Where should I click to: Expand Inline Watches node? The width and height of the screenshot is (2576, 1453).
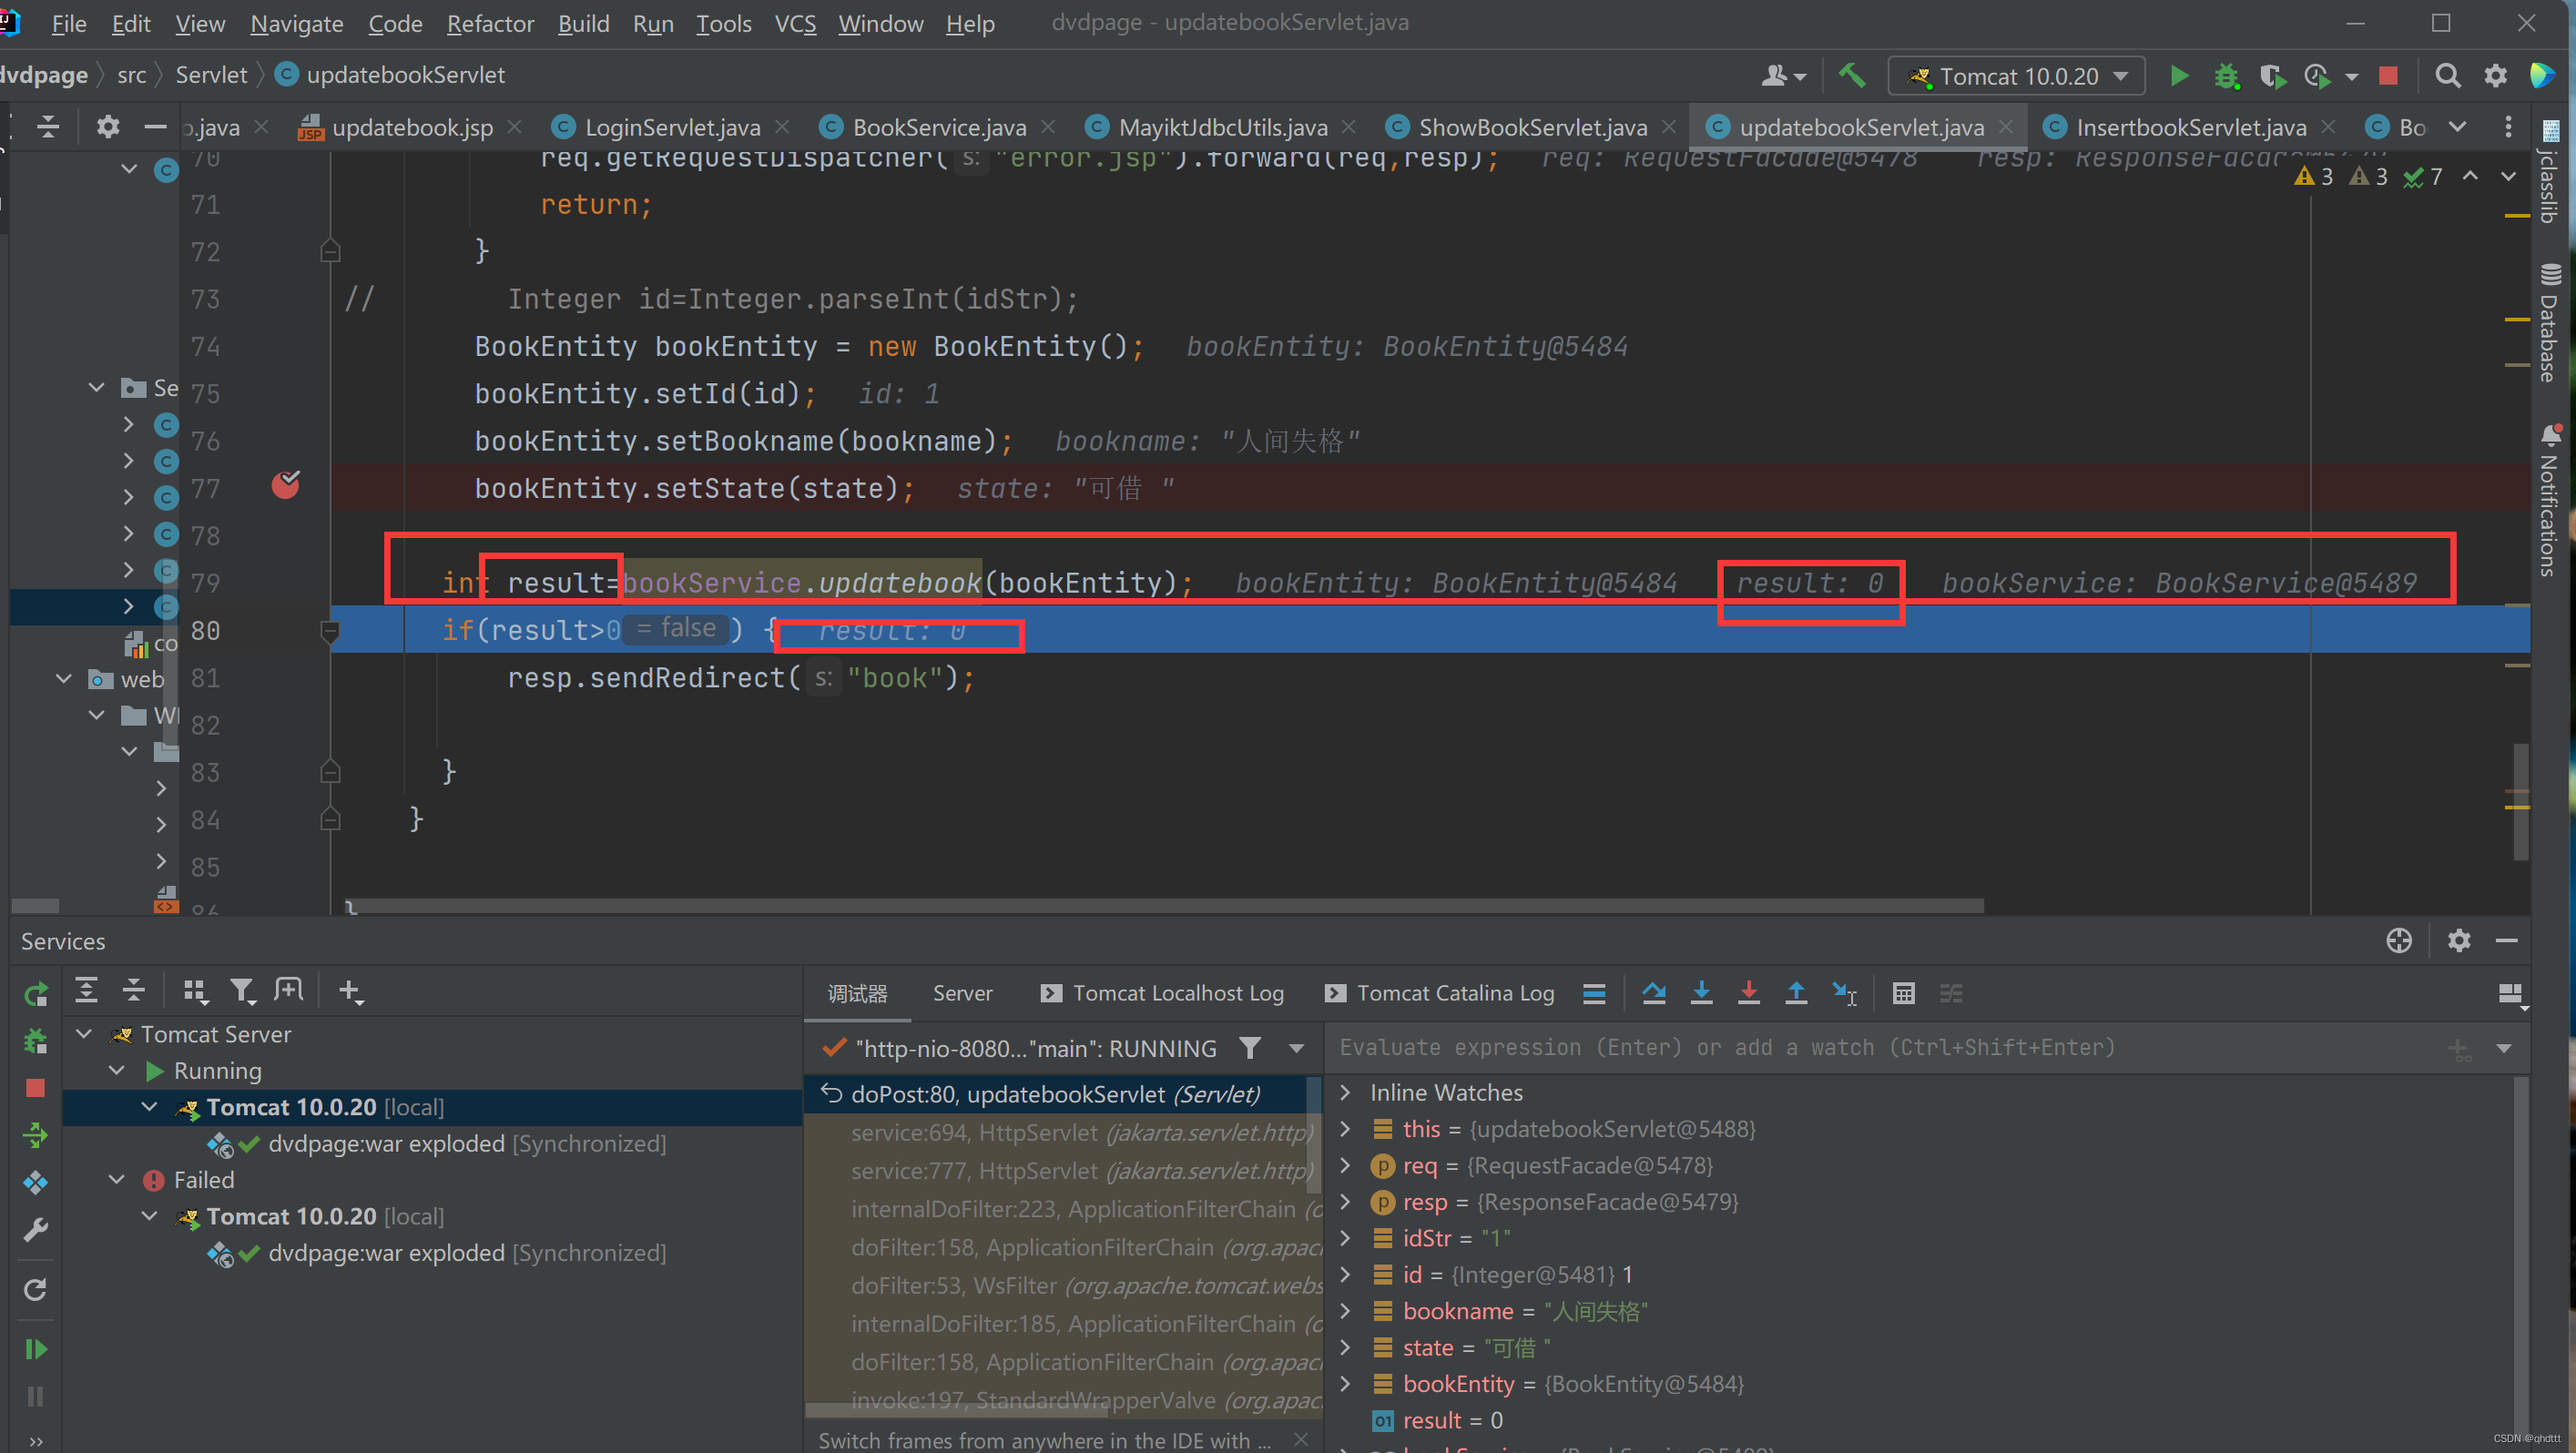pyautogui.click(x=1345, y=1092)
